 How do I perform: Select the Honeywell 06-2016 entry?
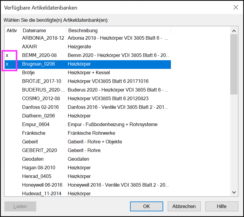[x=88, y=185]
